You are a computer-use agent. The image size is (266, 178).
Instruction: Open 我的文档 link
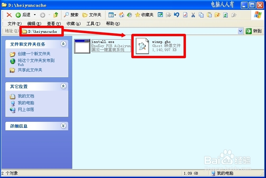point(26,96)
